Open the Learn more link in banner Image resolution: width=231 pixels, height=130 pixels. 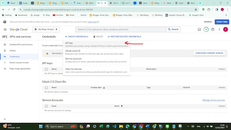[x=93, y=22]
